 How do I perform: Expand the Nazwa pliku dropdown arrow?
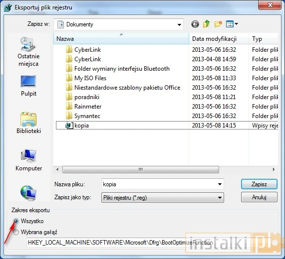click(220, 184)
